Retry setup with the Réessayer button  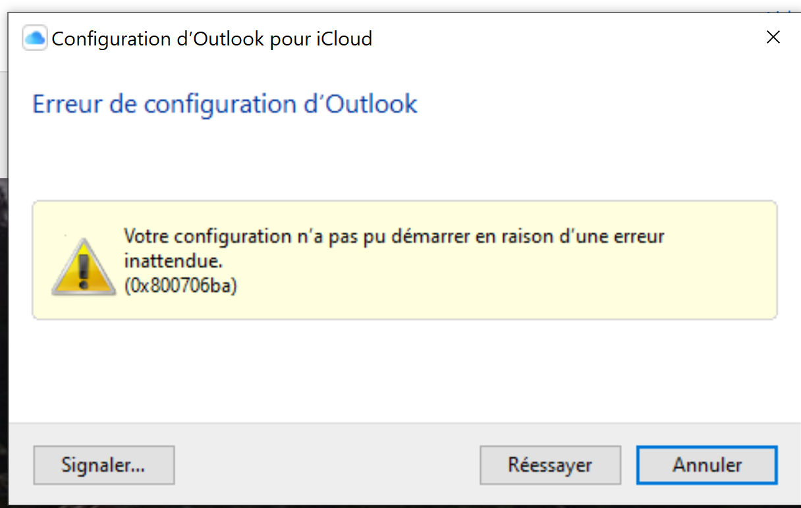pos(550,465)
